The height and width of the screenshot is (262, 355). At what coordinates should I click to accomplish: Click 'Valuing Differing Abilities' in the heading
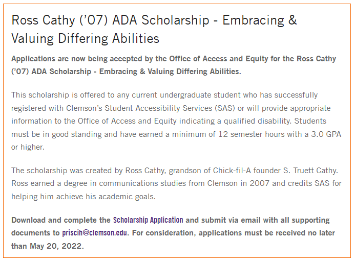(x=86, y=38)
